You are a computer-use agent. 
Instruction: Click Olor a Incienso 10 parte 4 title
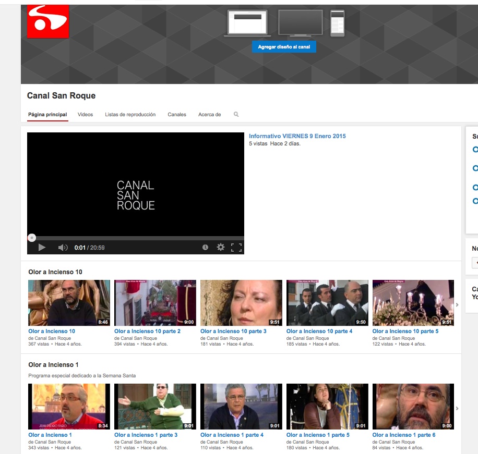click(319, 332)
